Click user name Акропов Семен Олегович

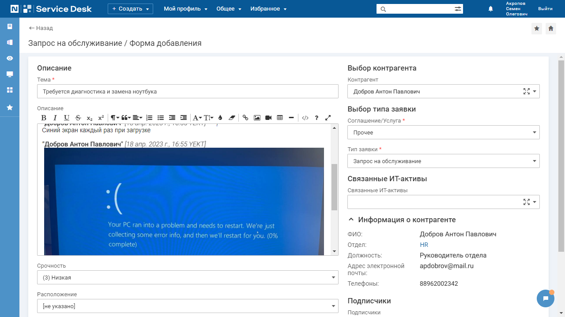click(516, 9)
